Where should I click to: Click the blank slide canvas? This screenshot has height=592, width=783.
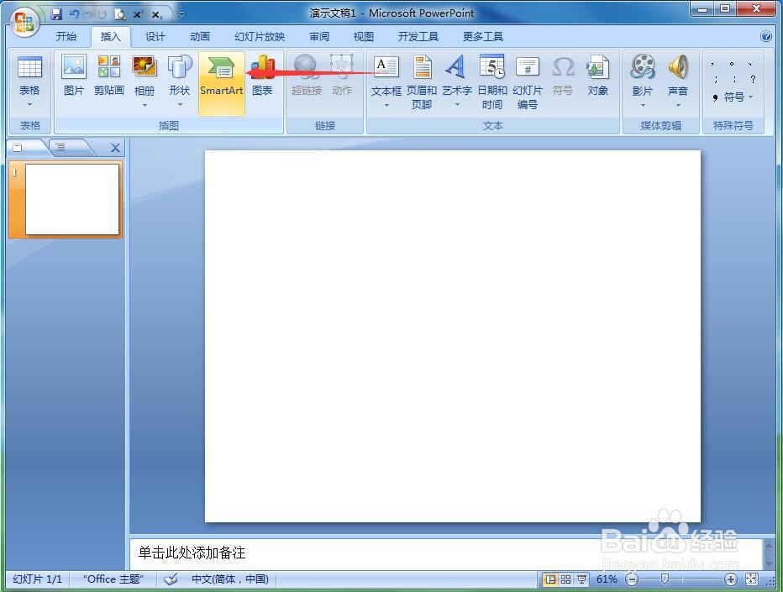pyautogui.click(x=453, y=336)
